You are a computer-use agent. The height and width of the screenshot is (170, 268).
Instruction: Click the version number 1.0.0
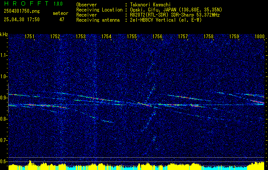click(x=58, y=3)
